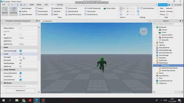Image resolution: width=184 pixels, height=103 pixels.
Task: Uncheck AutomaticScalingEnabled checkbox
Action: pos(20,51)
